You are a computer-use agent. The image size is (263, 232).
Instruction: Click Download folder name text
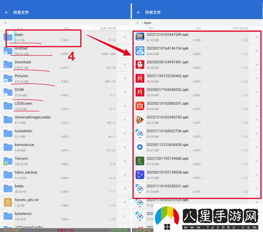point(23,62)
